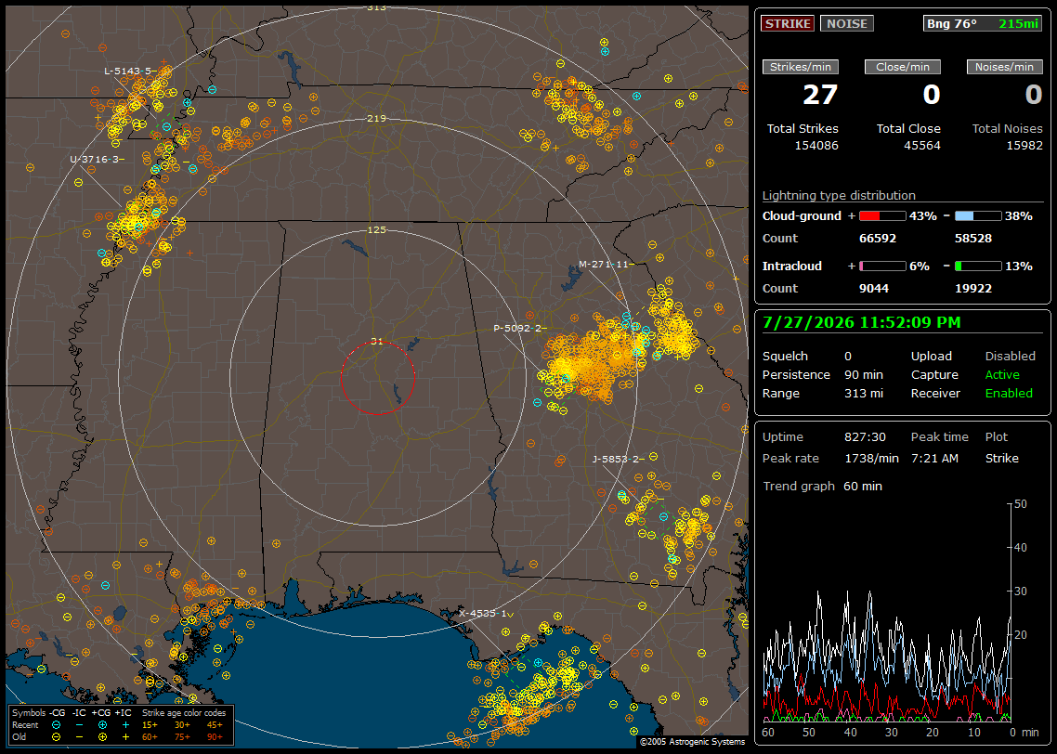Viewport: 1057px width, 754px height.
Task: Click the red close-range circle at map center
Action: coord(377,378)
